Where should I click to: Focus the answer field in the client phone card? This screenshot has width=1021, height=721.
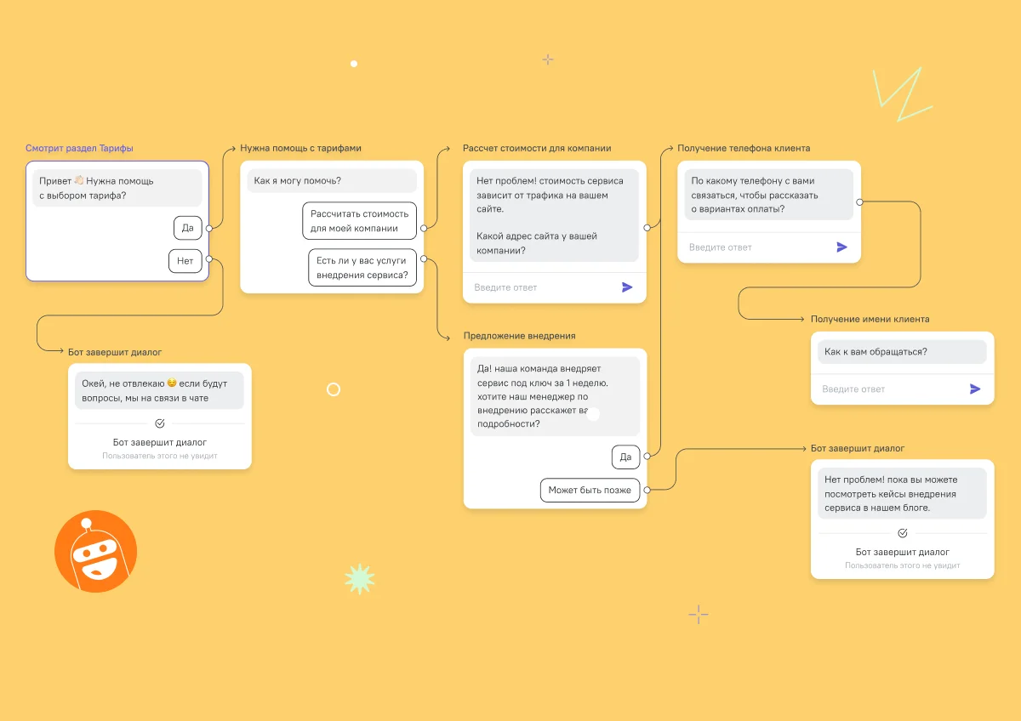point(769,247)
